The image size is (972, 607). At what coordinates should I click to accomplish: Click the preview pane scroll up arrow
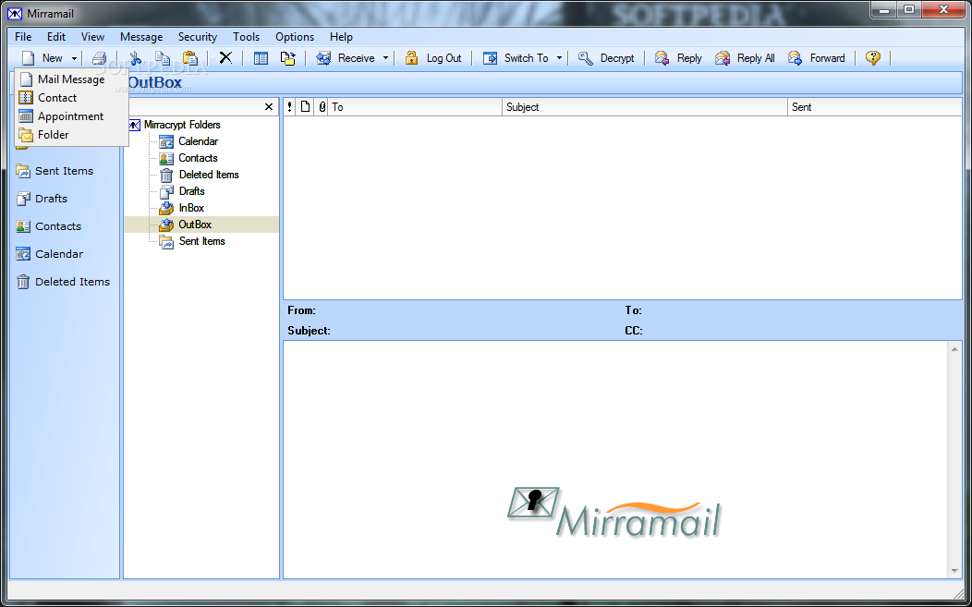[x=954, y=349]
